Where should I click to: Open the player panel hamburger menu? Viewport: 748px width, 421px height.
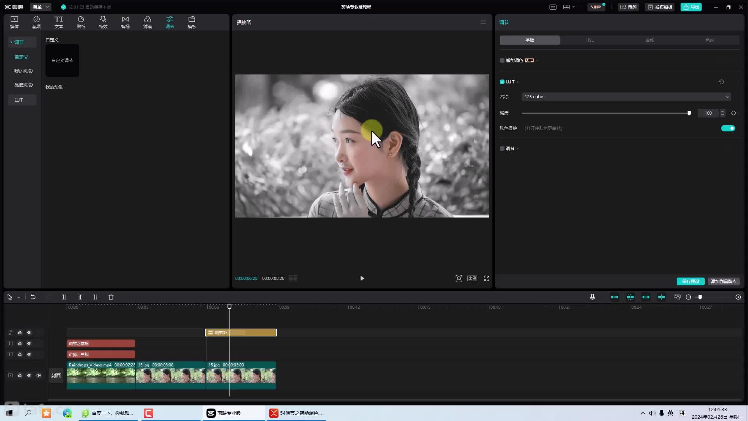click(483, 22)
